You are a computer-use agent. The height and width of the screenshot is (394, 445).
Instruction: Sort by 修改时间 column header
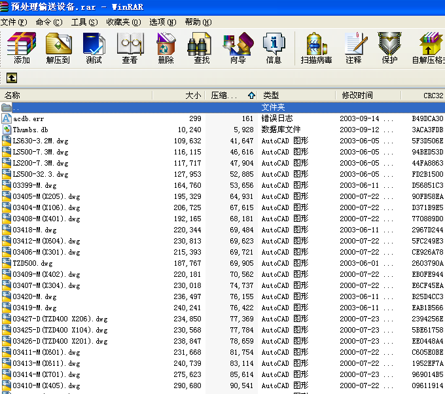368,96
